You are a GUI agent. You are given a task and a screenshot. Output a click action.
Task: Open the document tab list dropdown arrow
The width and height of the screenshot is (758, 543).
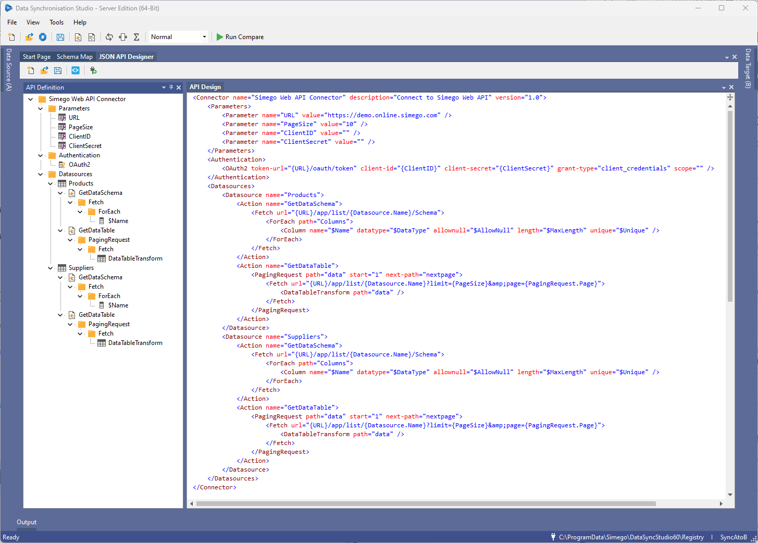pyautogui.click(x=727, y=57)
